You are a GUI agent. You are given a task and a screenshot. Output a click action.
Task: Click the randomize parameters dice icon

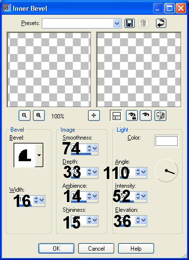(160, 116)
